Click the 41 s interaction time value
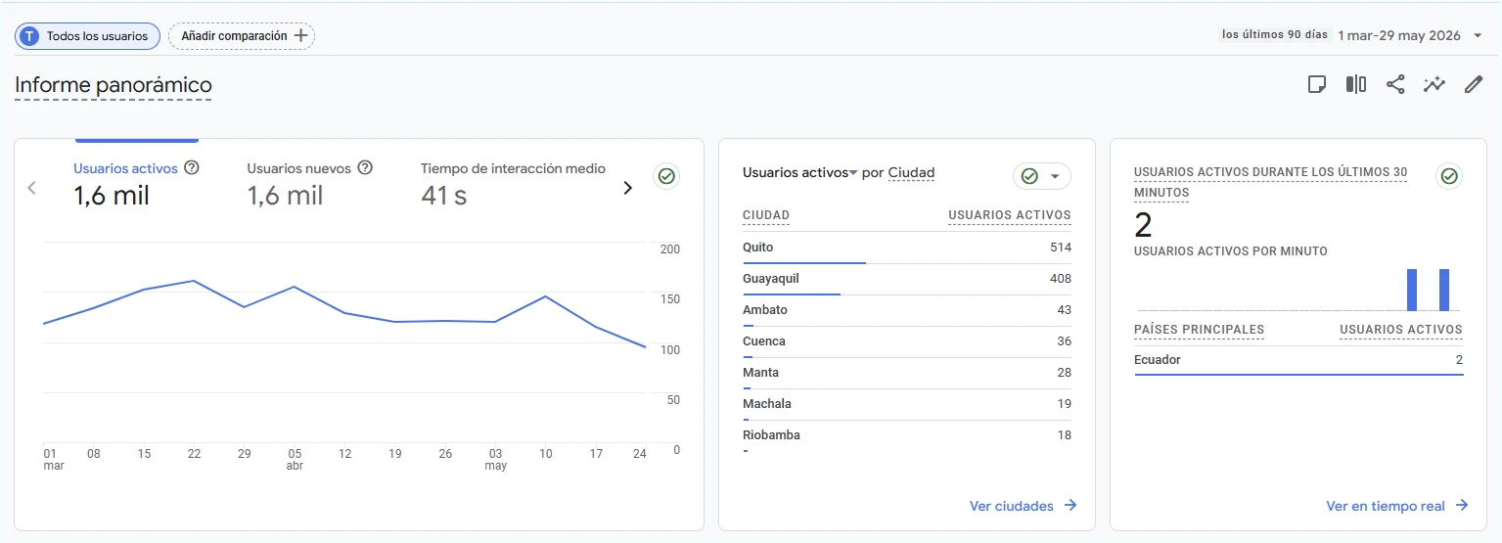 point(443,196)
